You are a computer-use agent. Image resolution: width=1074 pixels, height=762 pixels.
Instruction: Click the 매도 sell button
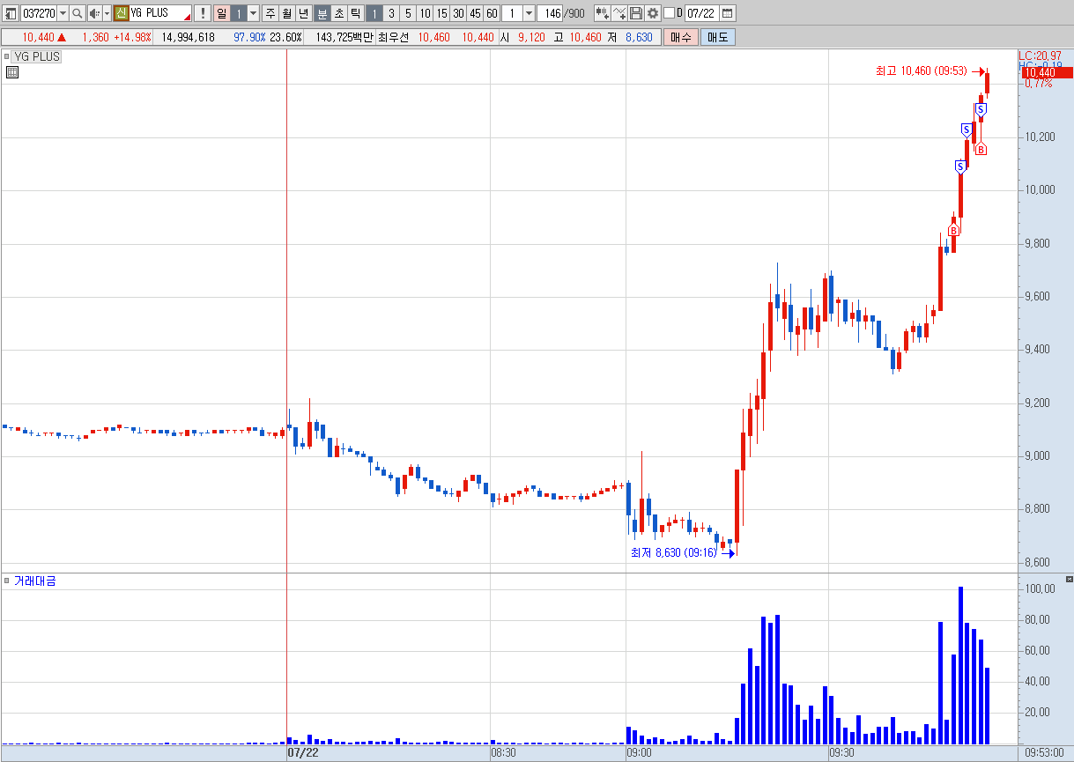pyautogui.click(x=717, y=37)
